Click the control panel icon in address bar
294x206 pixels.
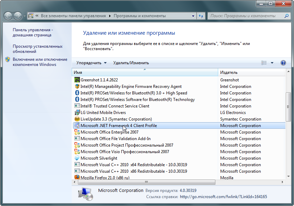tap(31, 16)
